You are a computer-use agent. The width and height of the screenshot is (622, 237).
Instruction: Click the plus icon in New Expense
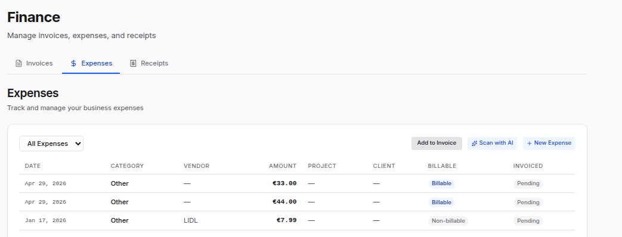[529, 144]
